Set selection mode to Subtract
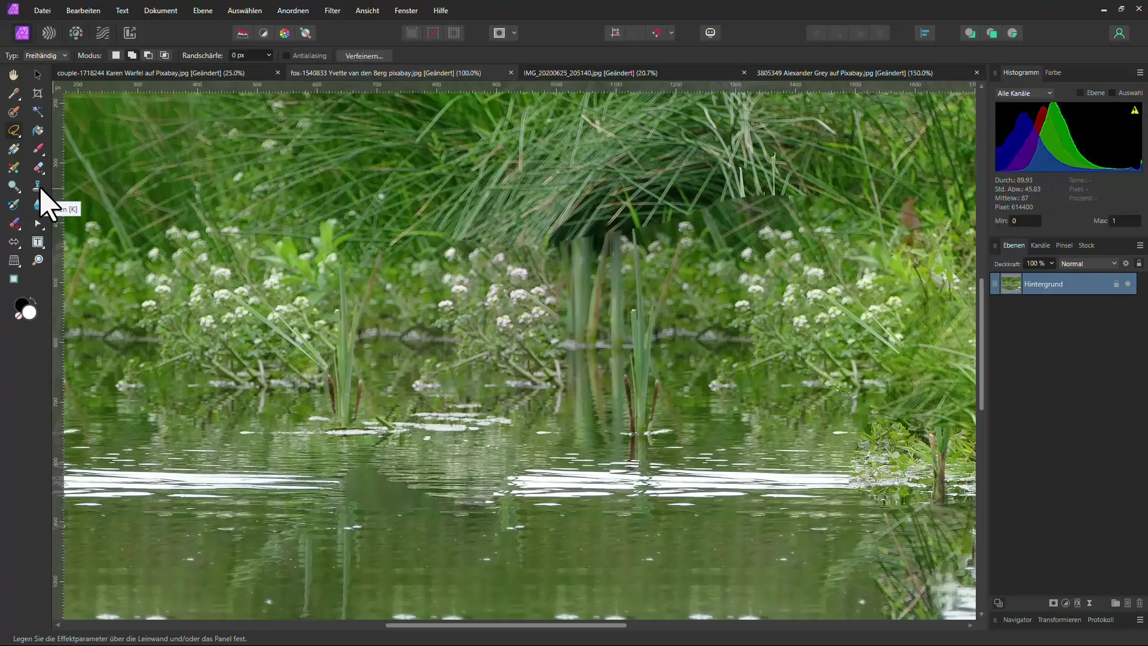This screenshot has width=1148, height=646. 148,55
